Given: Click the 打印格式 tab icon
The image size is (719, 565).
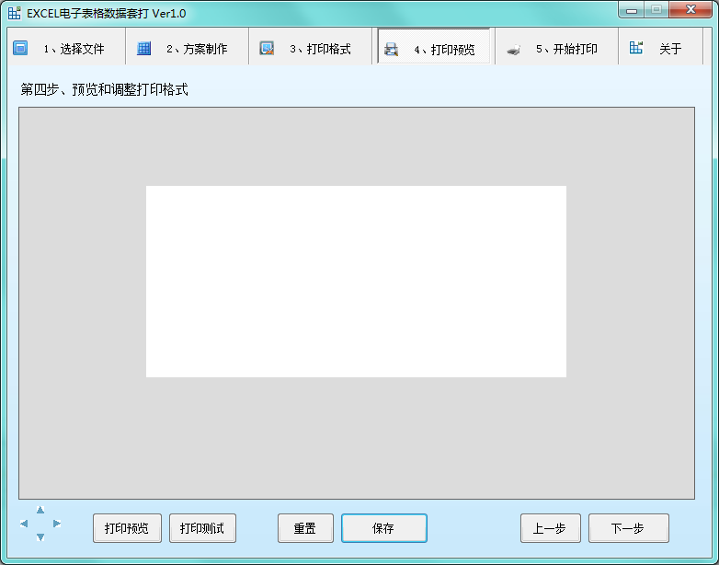Looking at the screenshot, I should 267,48.
